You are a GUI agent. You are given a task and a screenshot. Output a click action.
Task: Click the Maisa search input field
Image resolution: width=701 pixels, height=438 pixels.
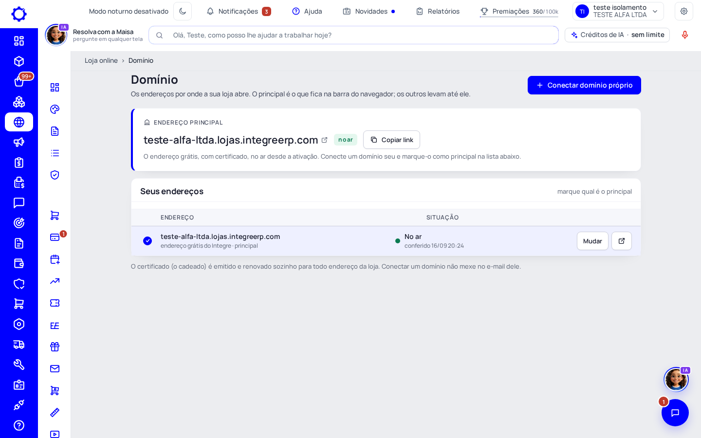pos(353,35)
